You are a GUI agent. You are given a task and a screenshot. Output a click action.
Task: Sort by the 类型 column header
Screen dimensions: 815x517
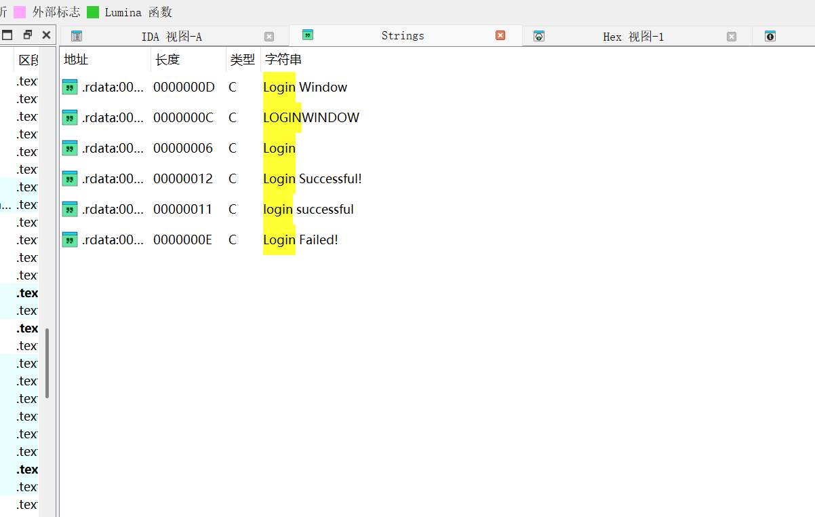[243, 60]
